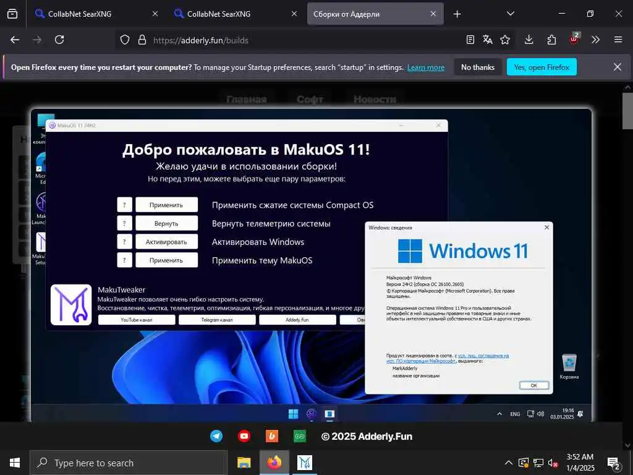Expand the hidden system tray icons
The width and height of the screenshot is (633, 475).
point(509,463)
